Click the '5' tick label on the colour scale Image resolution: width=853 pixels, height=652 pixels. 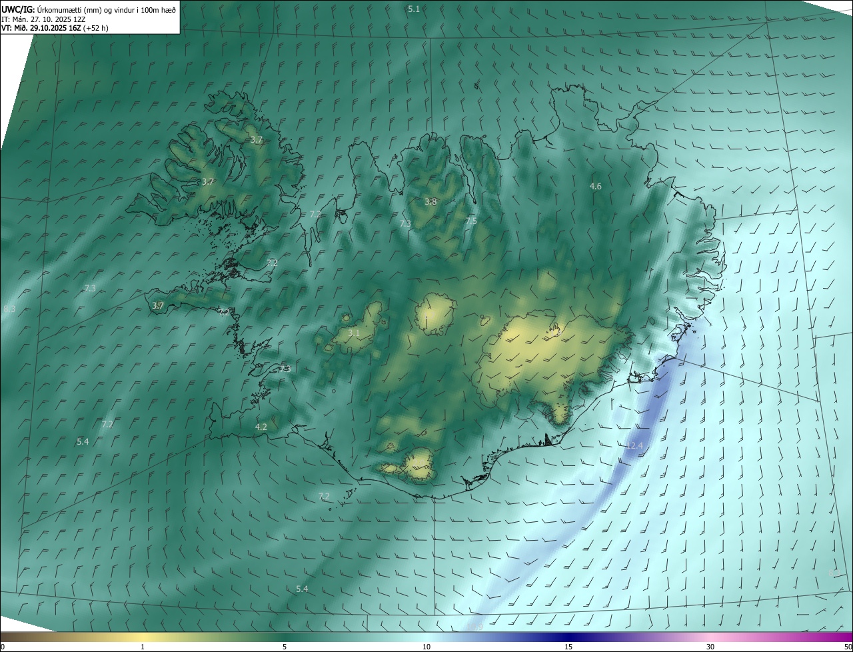click(285, 647)
